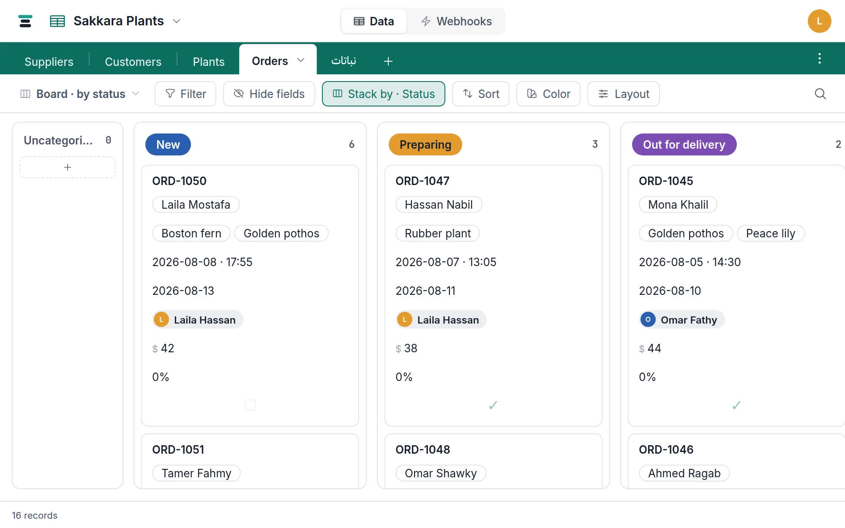Click the $ 42 total on ORD-1050
This screenshot has height=528, width=845.
pos(164,348)
